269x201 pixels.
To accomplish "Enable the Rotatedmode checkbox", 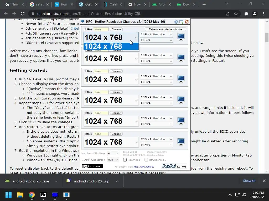I will pos(146,160).
